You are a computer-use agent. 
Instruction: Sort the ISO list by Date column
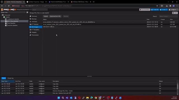[153, 19]
